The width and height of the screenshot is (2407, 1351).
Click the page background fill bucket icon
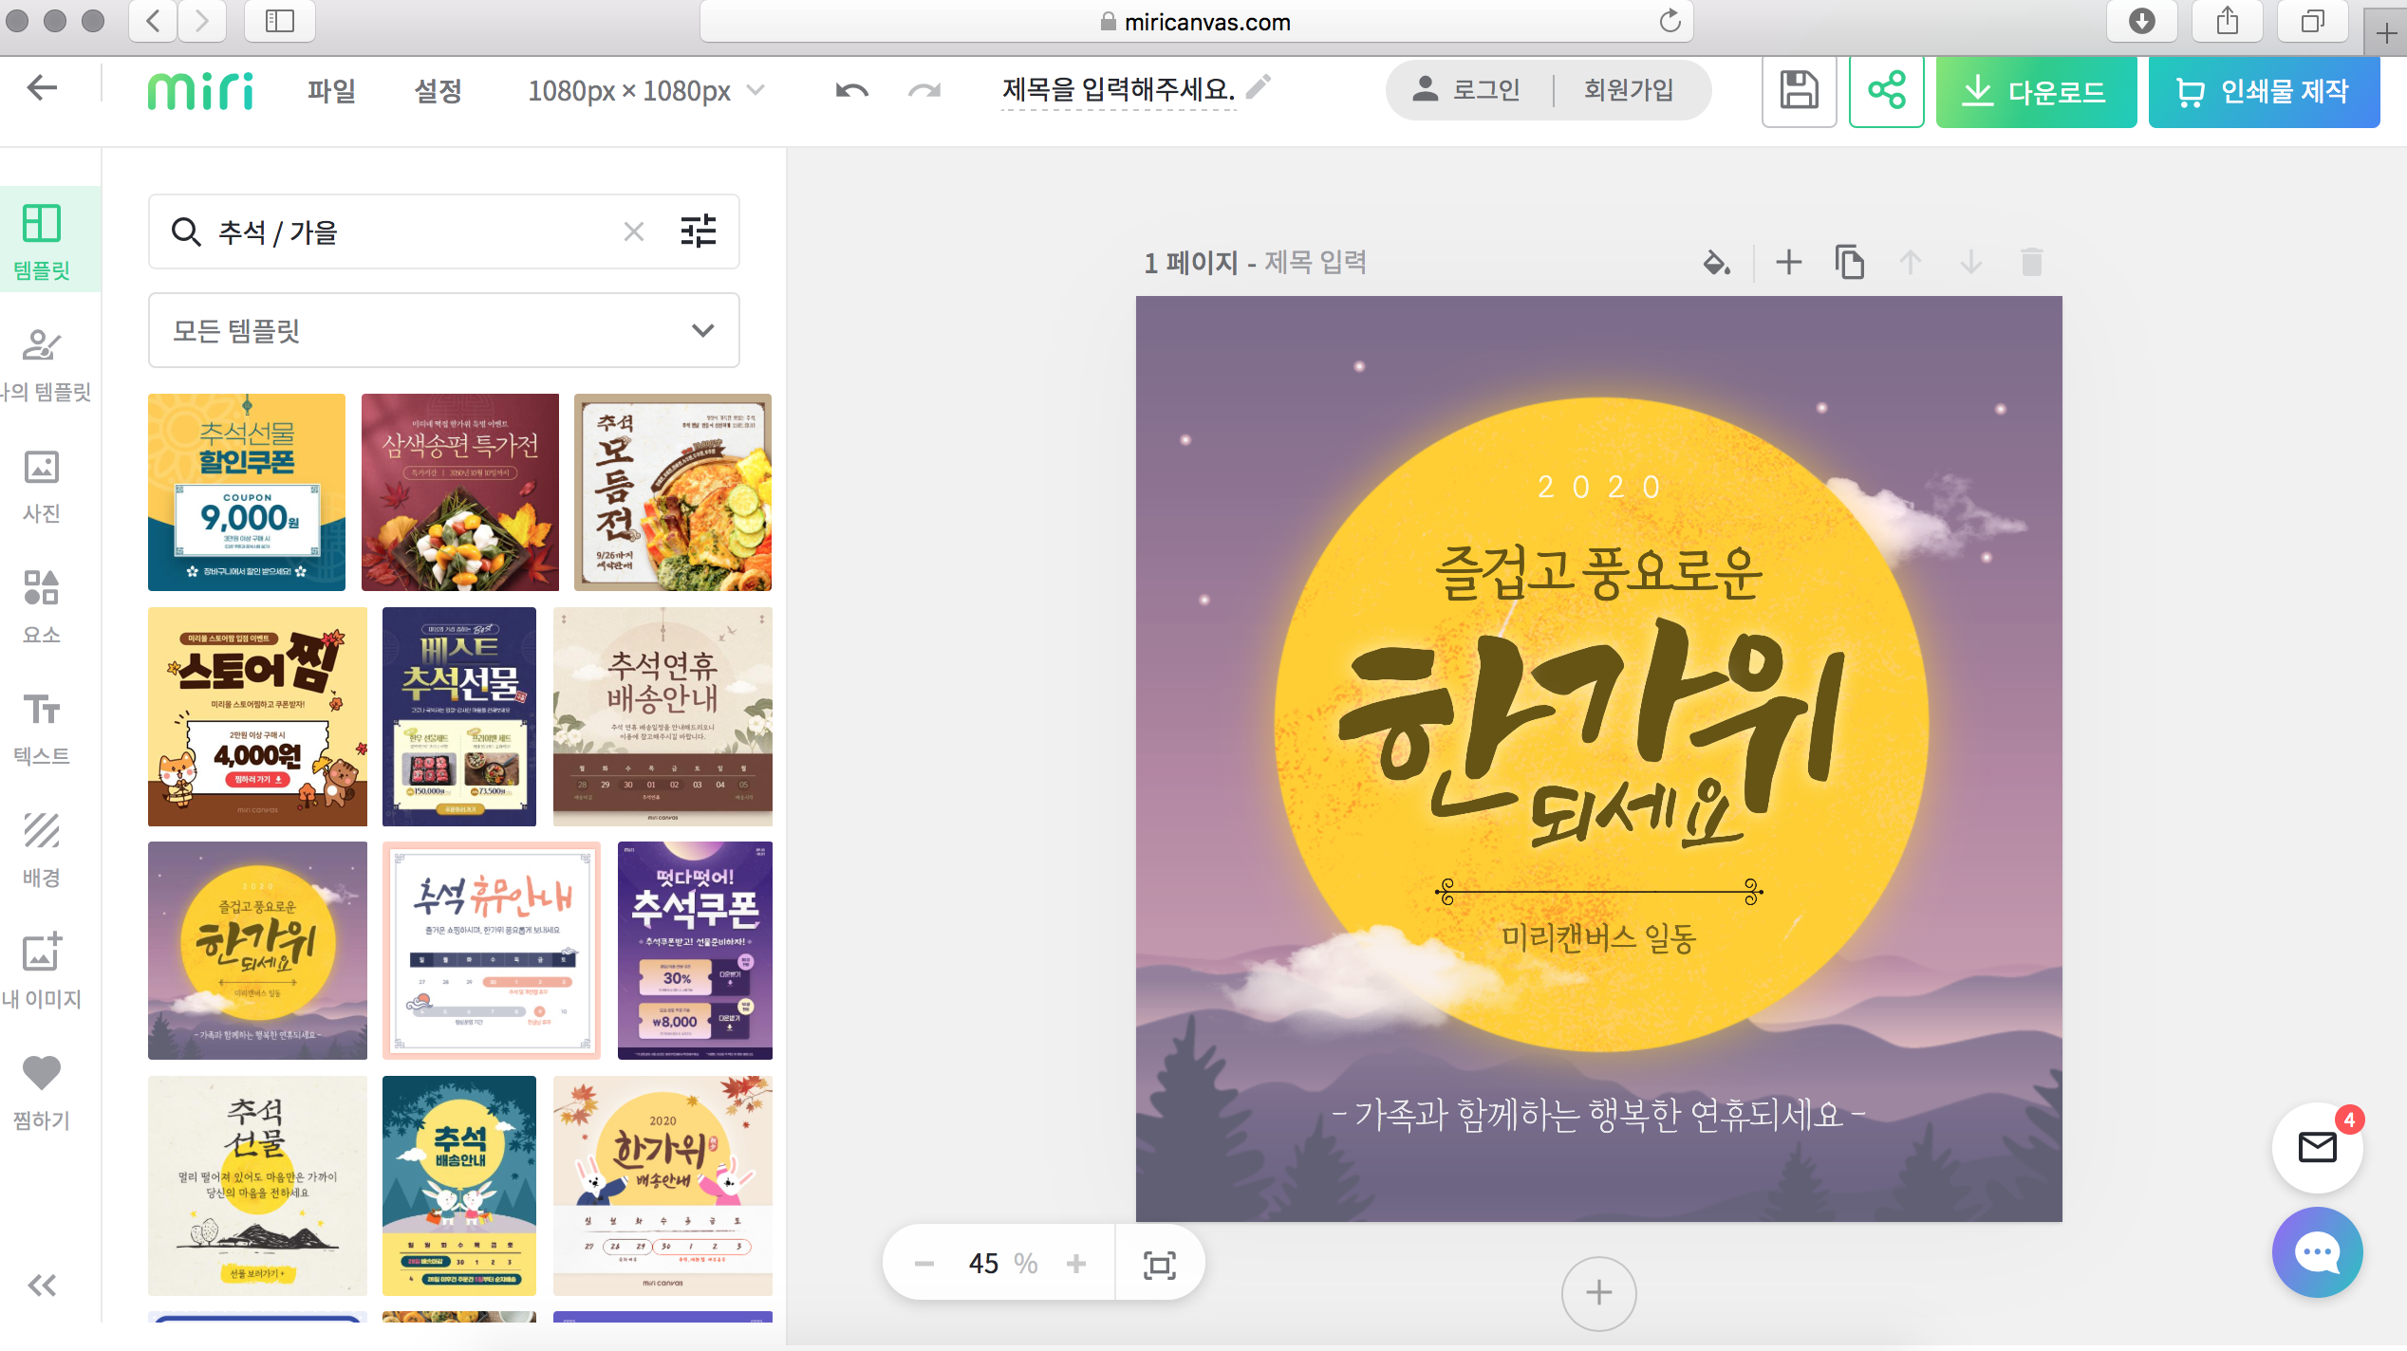click(1716, 263)
